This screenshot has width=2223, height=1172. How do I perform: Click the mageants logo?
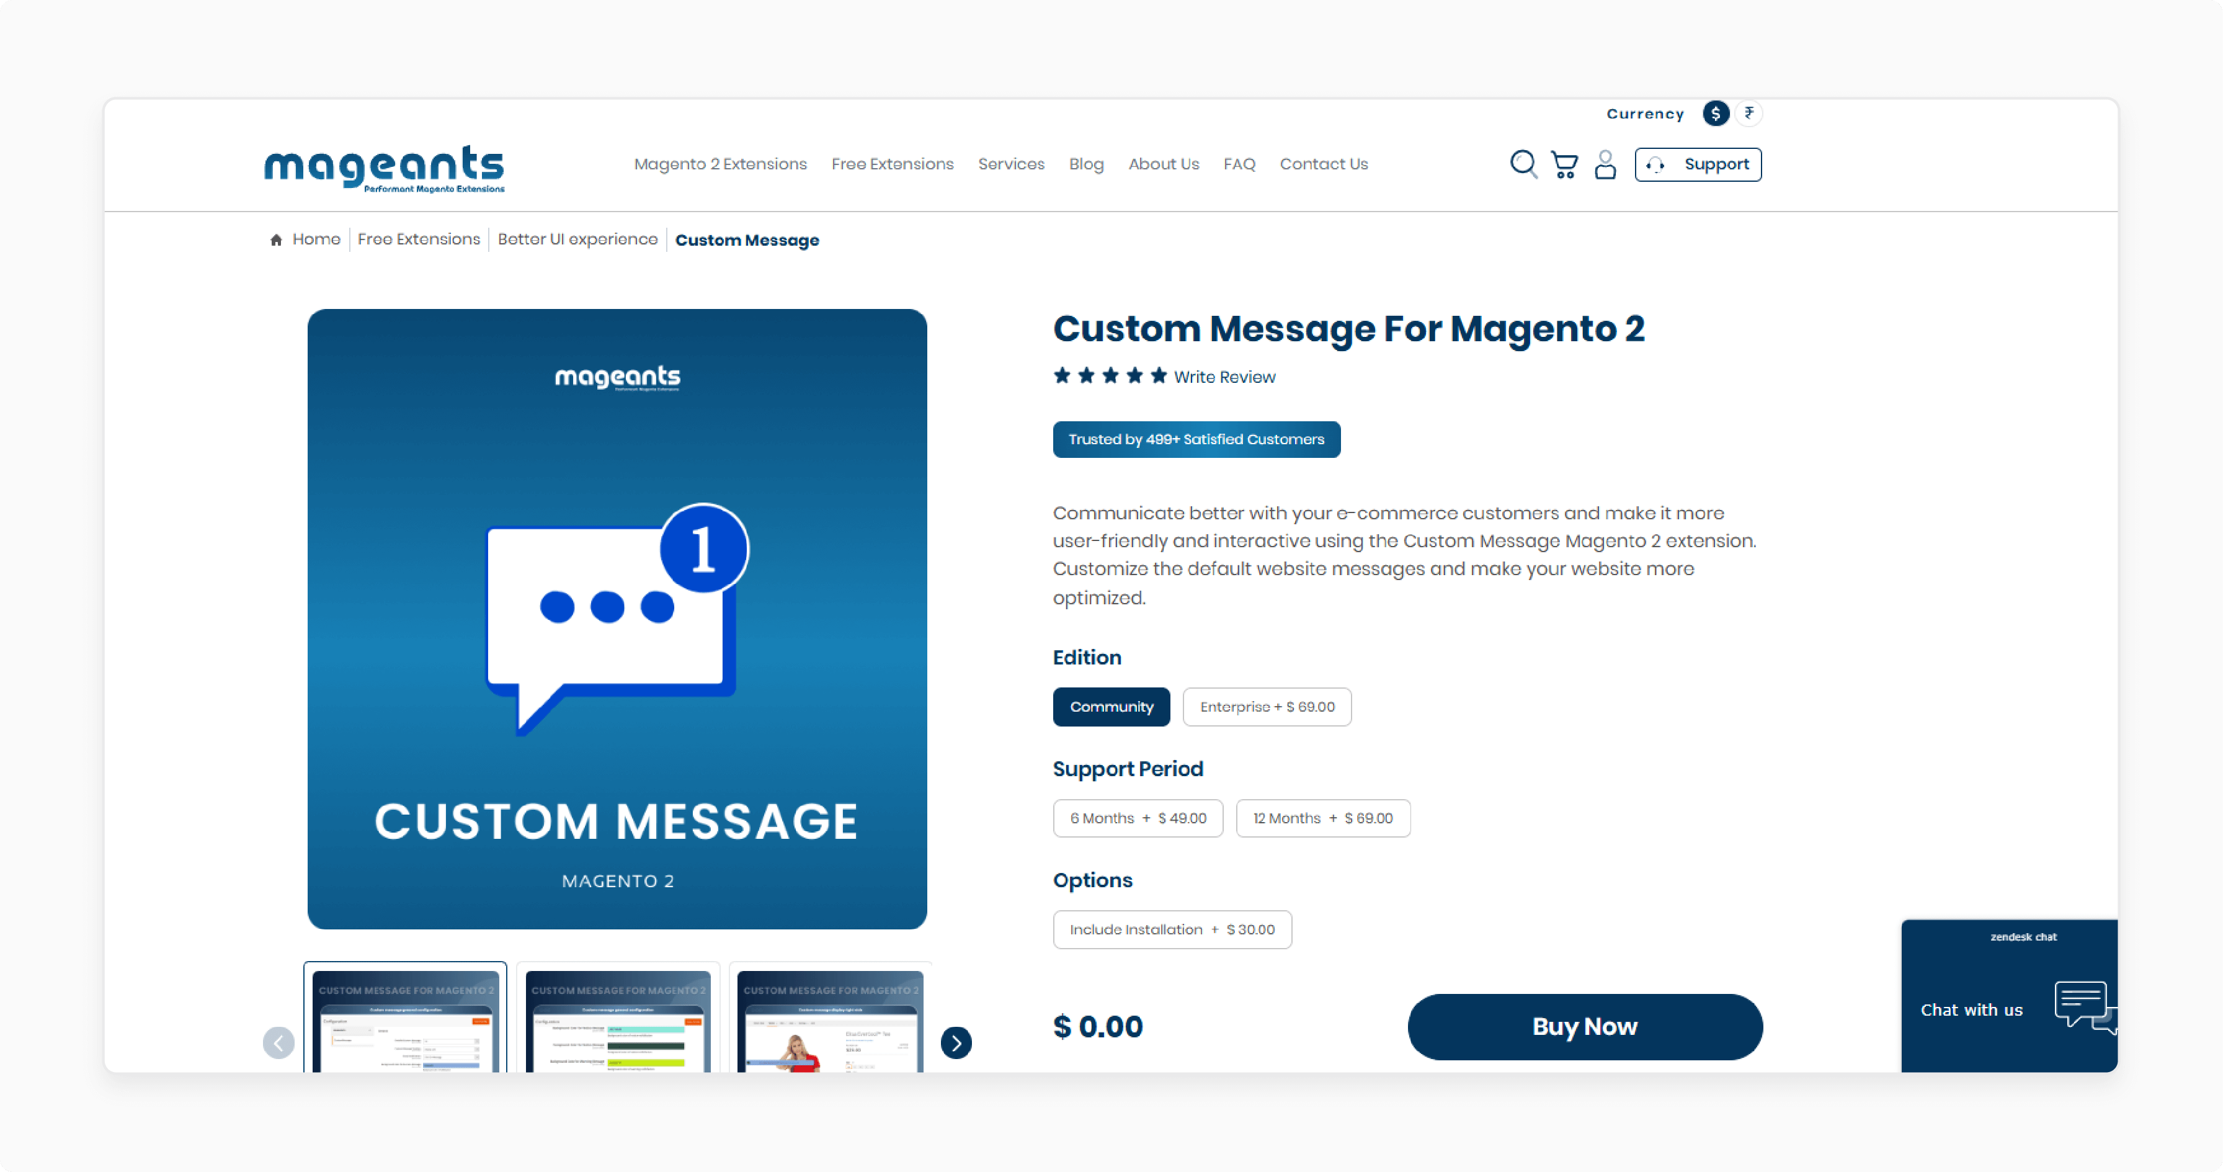pos(384,168)
